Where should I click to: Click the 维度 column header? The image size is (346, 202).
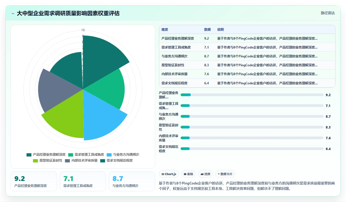pyautogui.click(x=165, y=30)
